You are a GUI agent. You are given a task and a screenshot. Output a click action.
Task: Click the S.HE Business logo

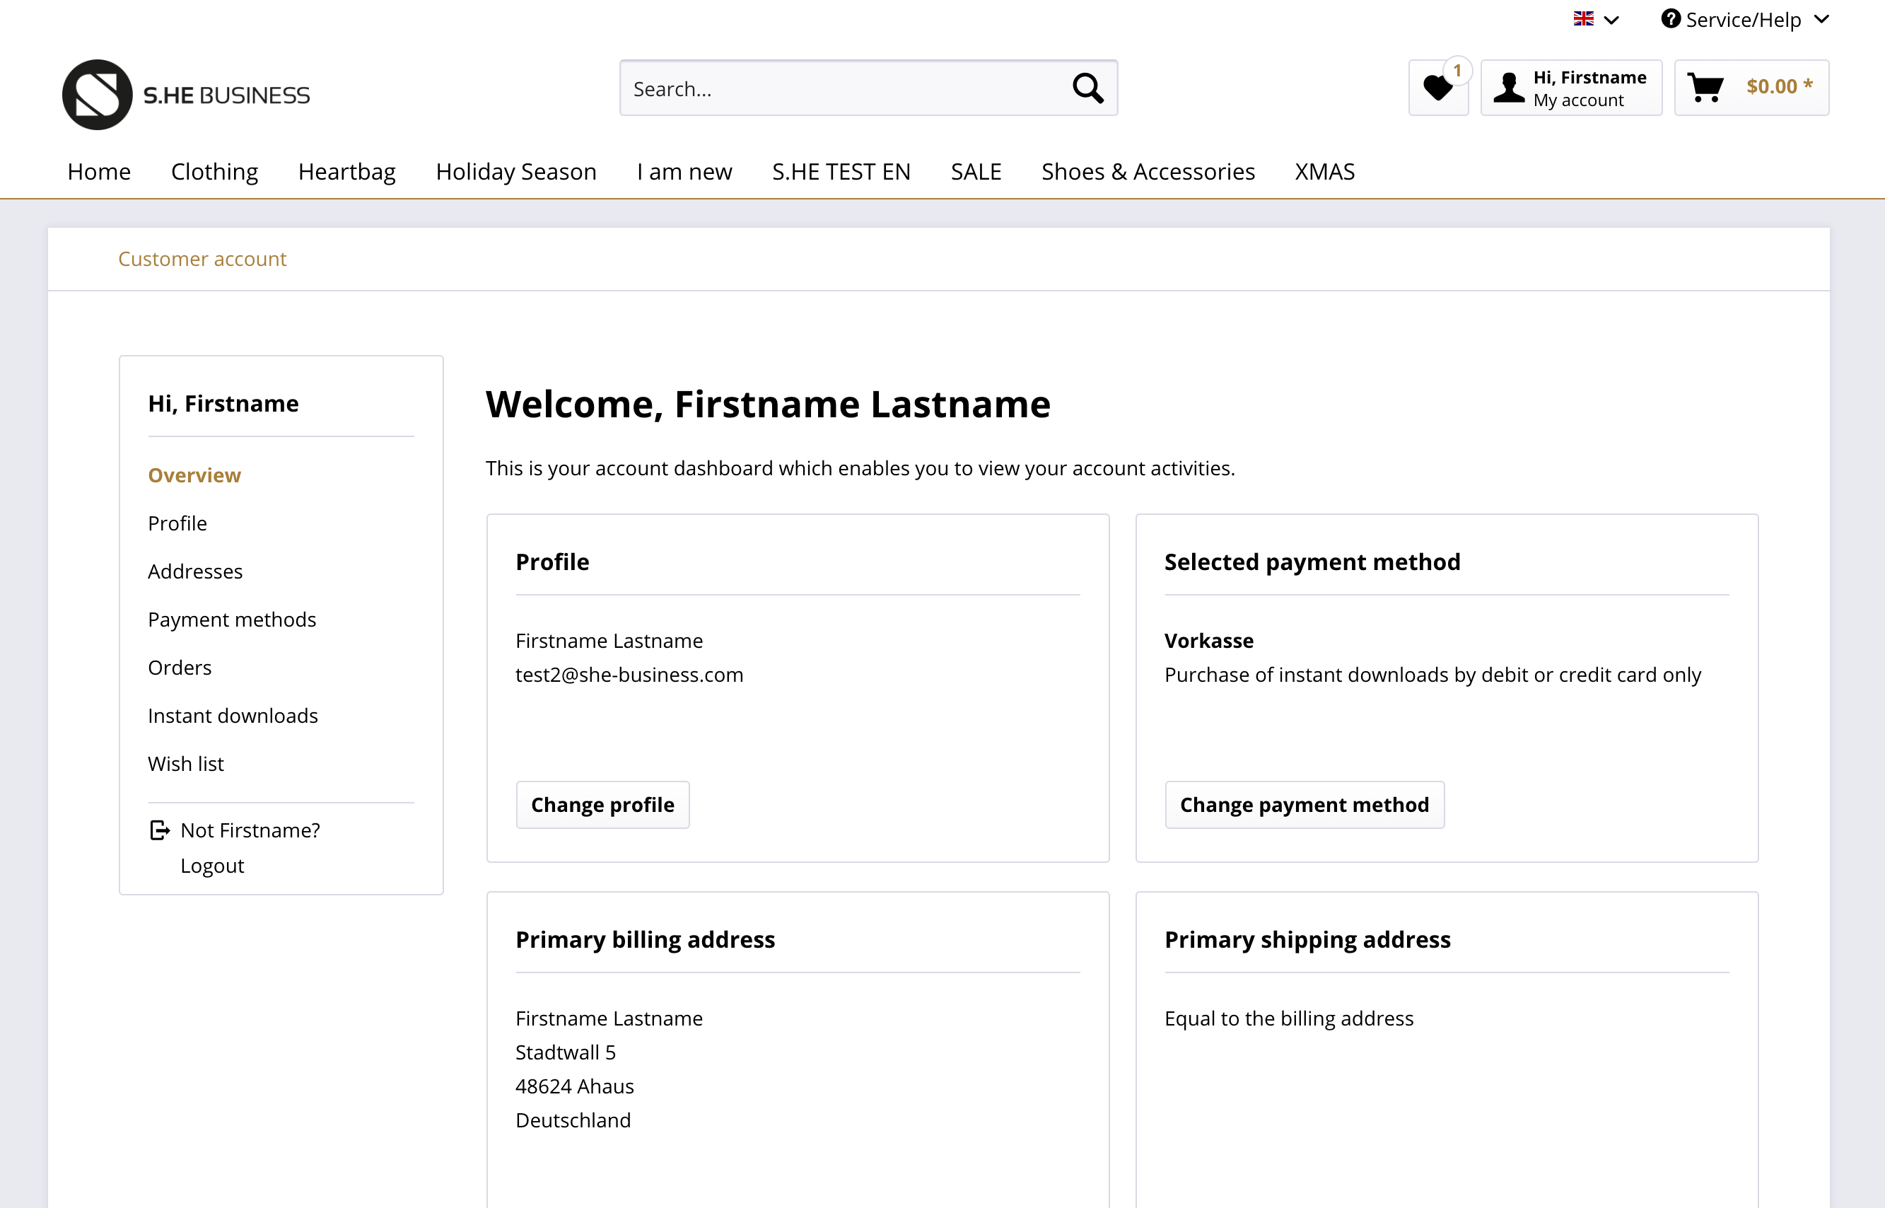pos(187,94)
